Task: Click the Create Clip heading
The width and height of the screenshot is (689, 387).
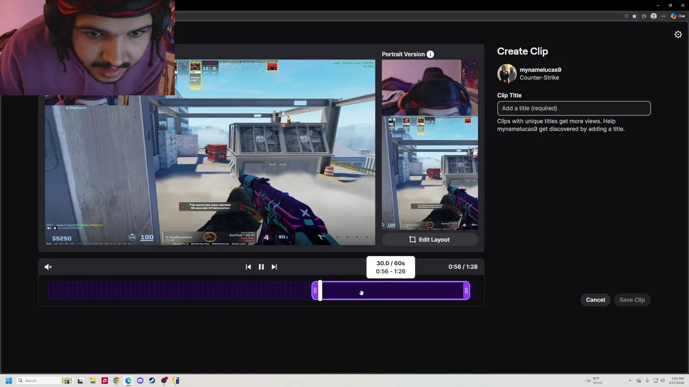Action: (522, 52)
